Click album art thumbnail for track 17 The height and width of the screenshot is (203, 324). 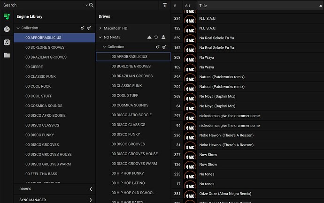pyautogui.click(x=190, y=184)
